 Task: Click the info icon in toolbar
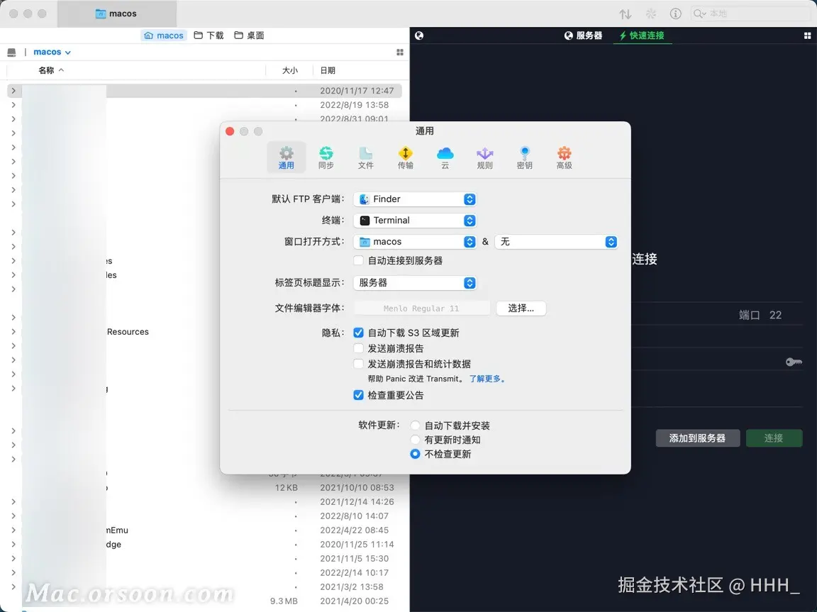[676, 14]
